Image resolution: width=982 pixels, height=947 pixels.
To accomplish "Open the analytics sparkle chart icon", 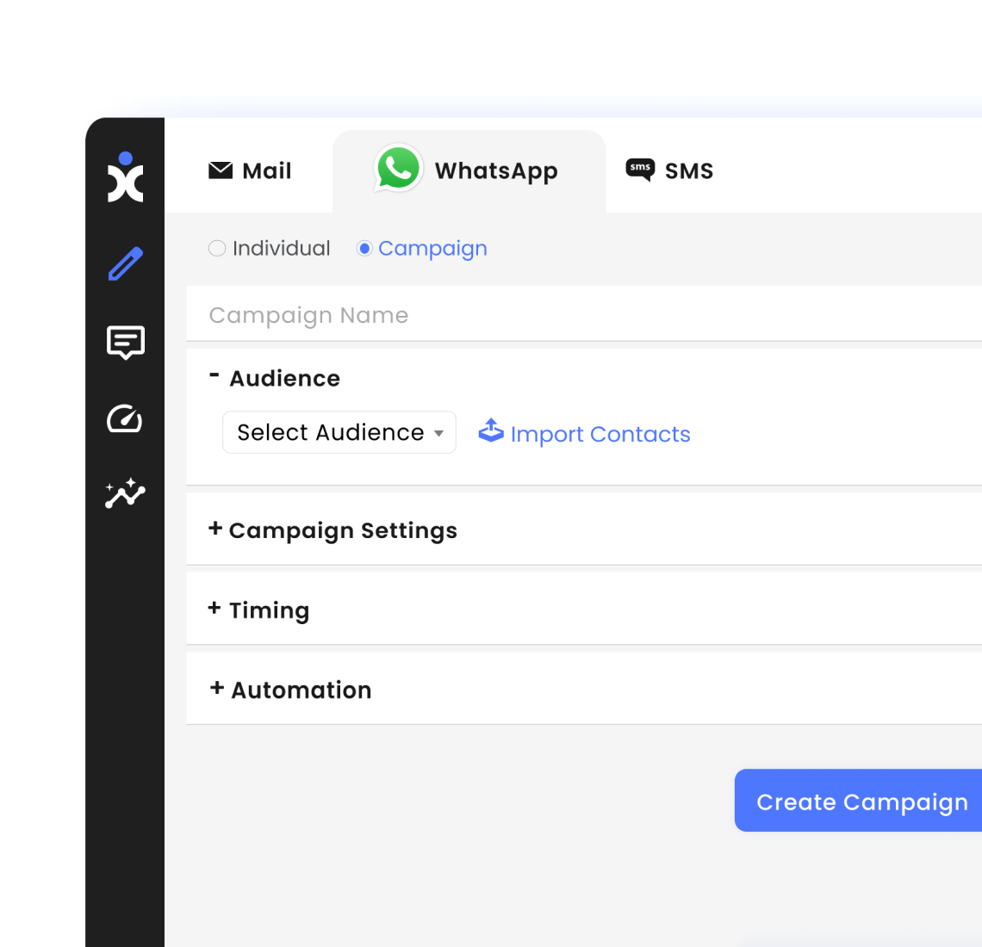I will [125, 493].
